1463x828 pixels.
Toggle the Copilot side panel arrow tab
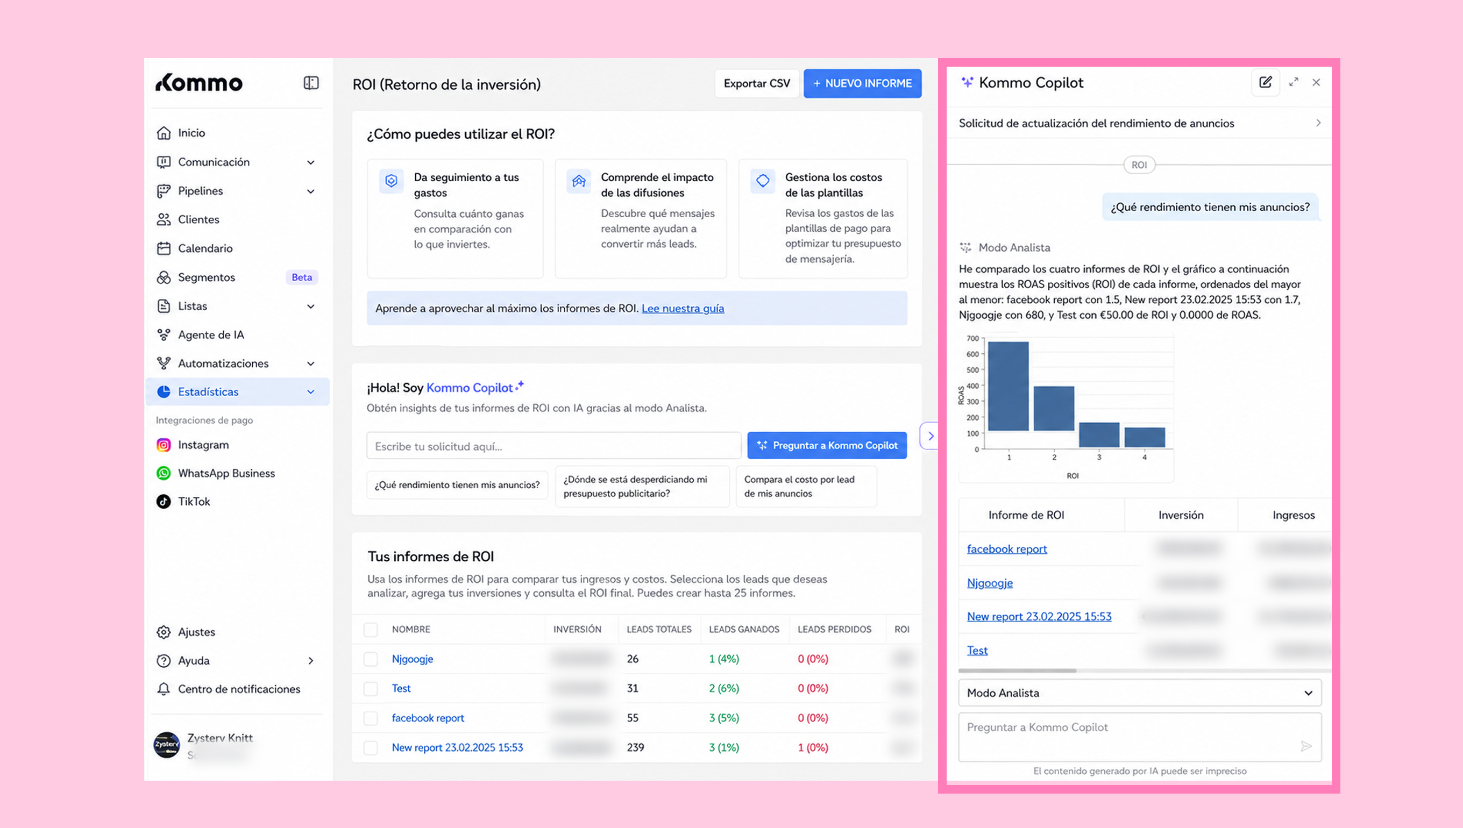(x=930, y=436)
